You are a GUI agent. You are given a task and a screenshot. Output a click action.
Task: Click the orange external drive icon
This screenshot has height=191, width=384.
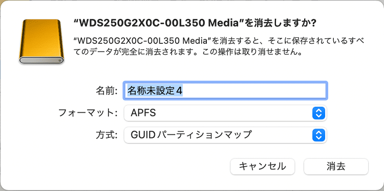coord(41,42)
